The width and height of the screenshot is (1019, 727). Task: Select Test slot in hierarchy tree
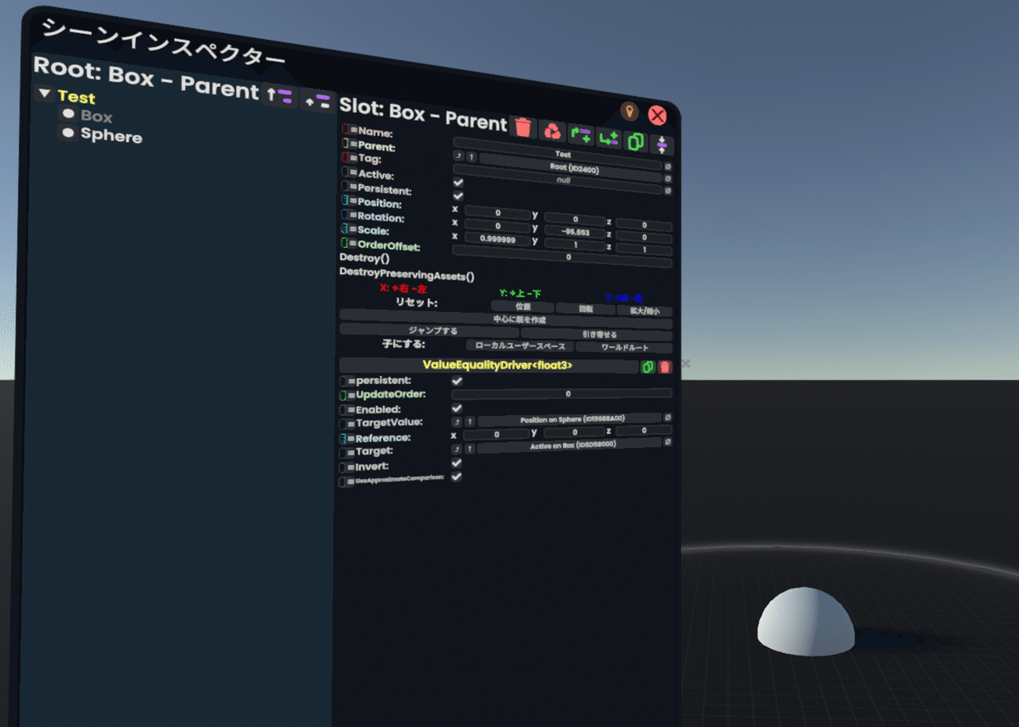76,97
